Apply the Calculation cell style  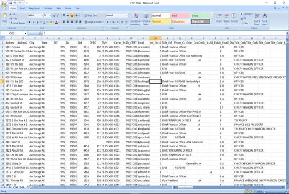click(181, 21)
